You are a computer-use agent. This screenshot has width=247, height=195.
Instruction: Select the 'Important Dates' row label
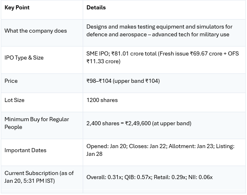(x=25, y=150)
